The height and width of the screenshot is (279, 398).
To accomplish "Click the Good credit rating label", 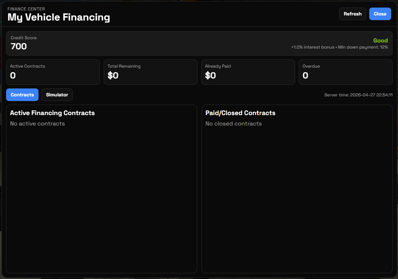I will coord(380,41).
